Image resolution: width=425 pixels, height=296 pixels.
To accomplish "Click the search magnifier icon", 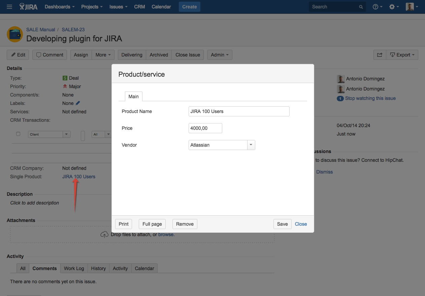I will pyautogui.click(x=361, y=7).
